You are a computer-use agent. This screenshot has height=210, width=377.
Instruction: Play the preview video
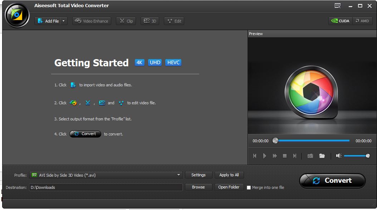(264, 156)
